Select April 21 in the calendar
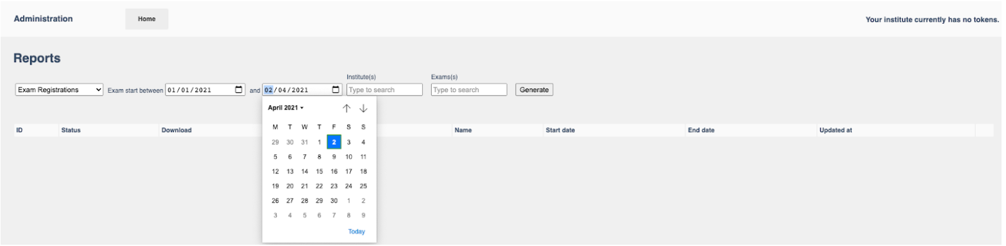The height and width of the screenshot is (246, 1006). pos(305,186)
